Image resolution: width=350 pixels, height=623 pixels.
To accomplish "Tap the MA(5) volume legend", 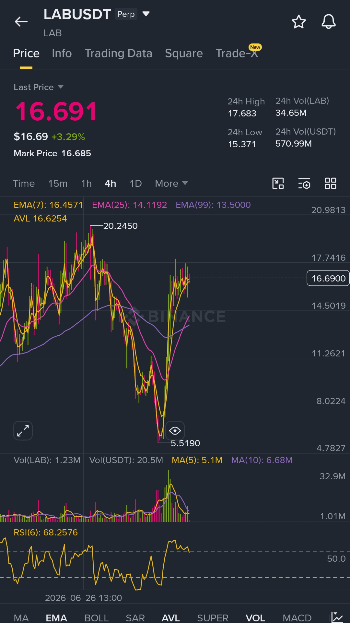I will pos(197,460).
